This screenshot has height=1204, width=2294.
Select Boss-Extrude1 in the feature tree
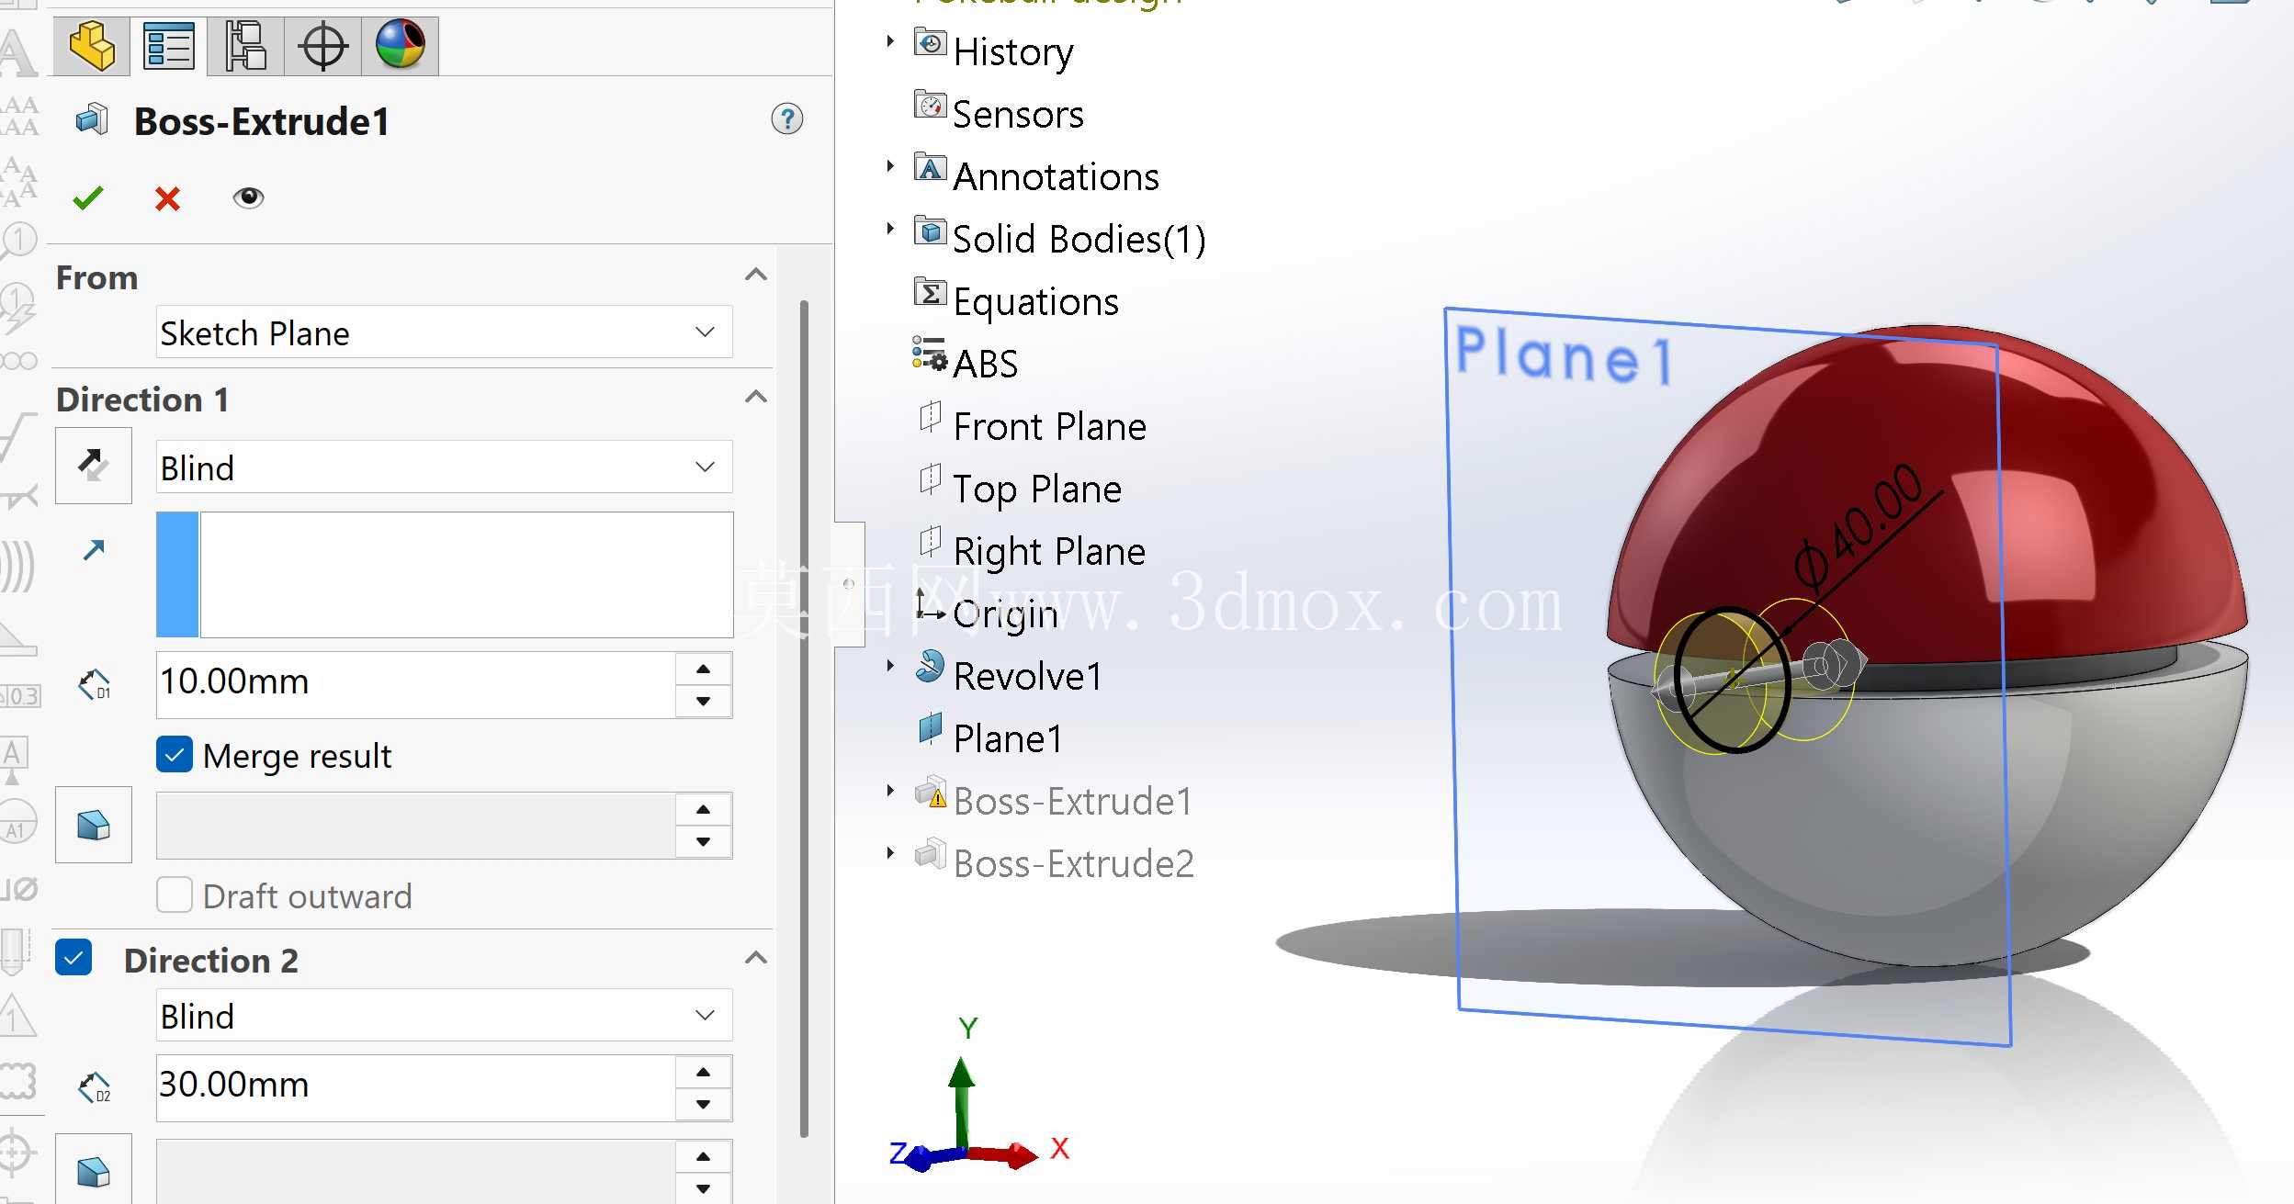[1073, 801]
